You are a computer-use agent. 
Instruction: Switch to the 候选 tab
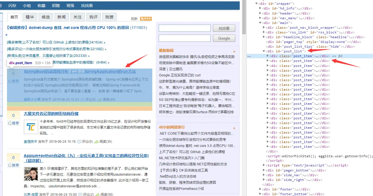(46, 17)
